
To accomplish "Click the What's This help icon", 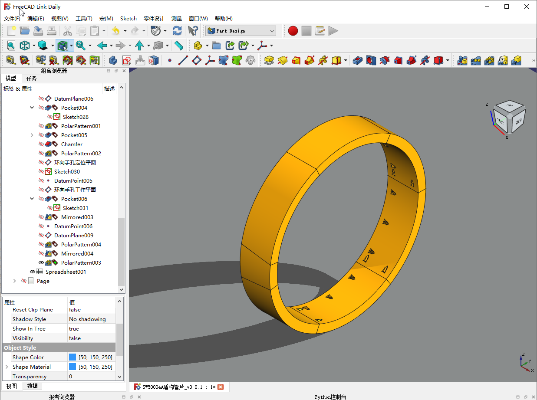I will coord(193,31).
